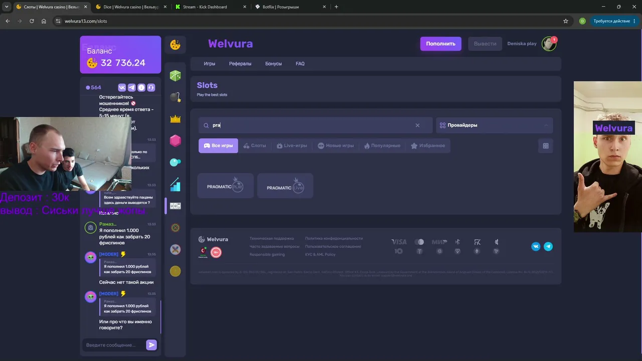Clear the slots search field with X
This screenshot has height=361, width=642.
pyautogui.click(x=417, y=125)
